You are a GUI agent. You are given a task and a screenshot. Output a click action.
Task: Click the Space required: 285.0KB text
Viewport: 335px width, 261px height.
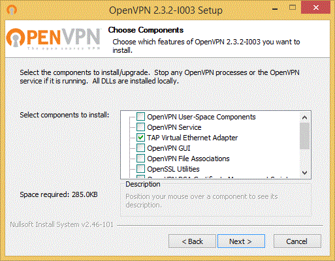59,194
